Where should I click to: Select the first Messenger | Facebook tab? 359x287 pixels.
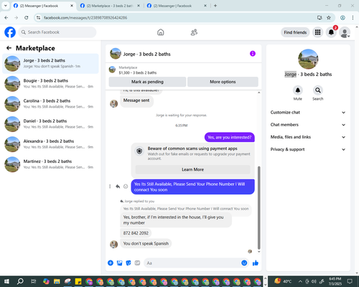pos(43,6)
